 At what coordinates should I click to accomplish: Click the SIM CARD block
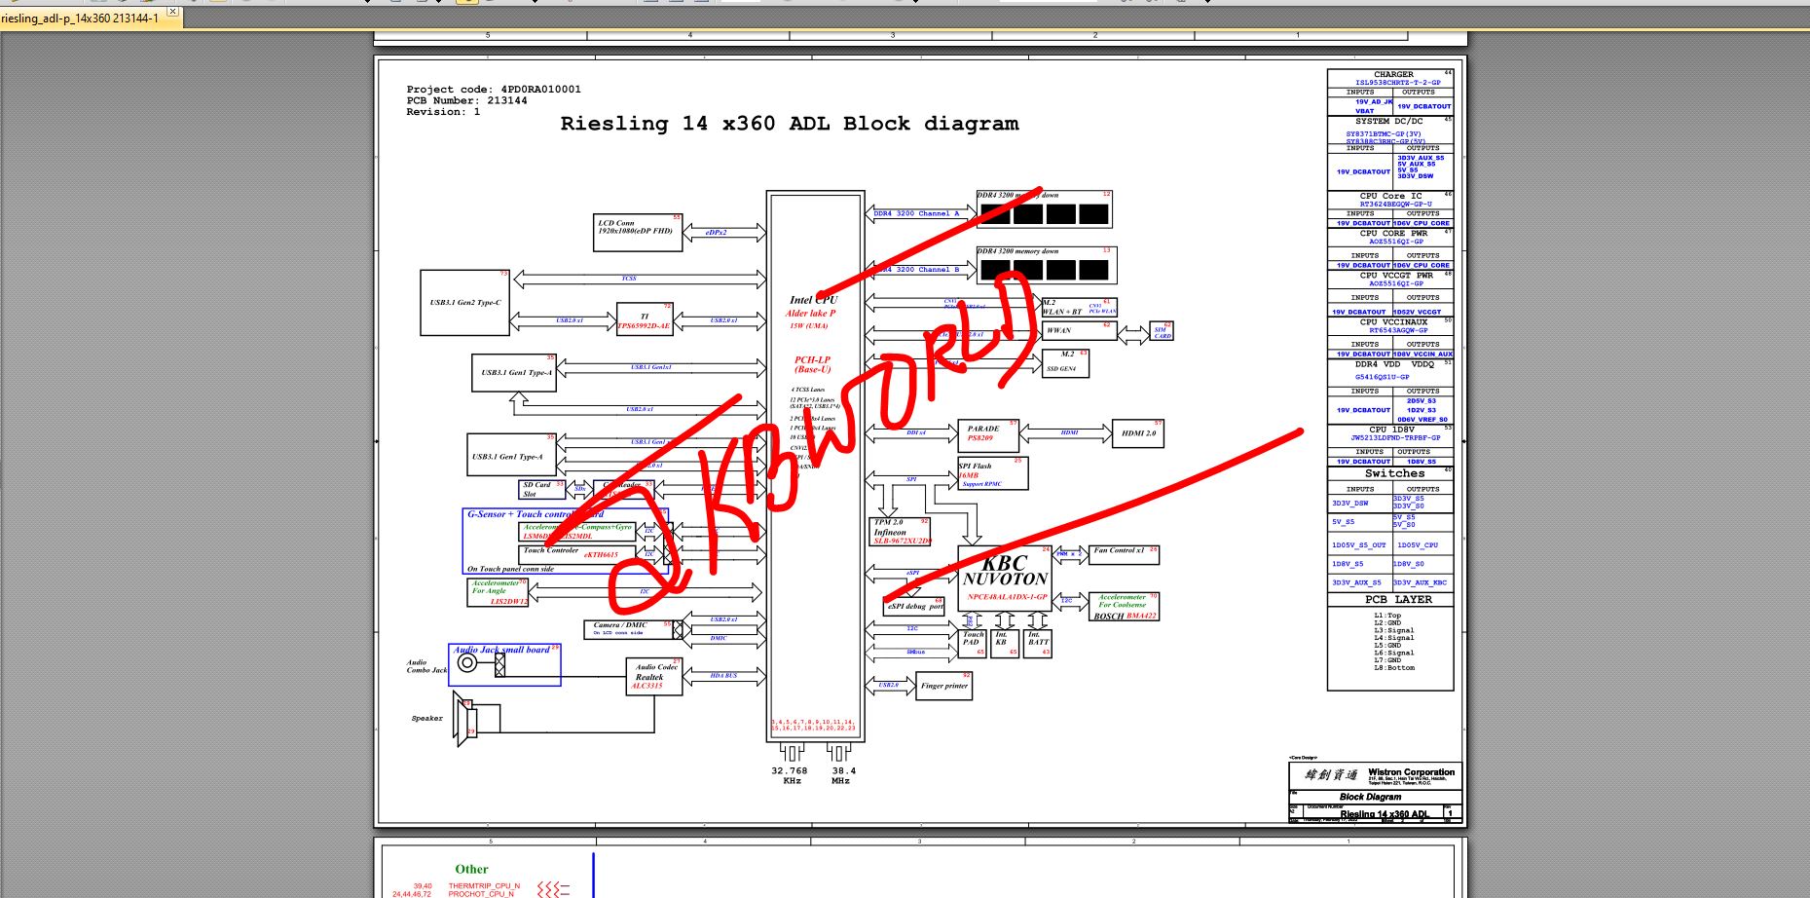point(1162,332)
